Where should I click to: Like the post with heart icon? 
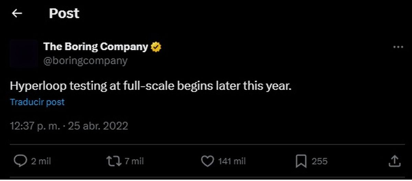click(207, 161)
